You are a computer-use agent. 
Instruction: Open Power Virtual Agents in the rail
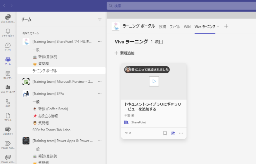pyautogui.click(x=8, y=159)
